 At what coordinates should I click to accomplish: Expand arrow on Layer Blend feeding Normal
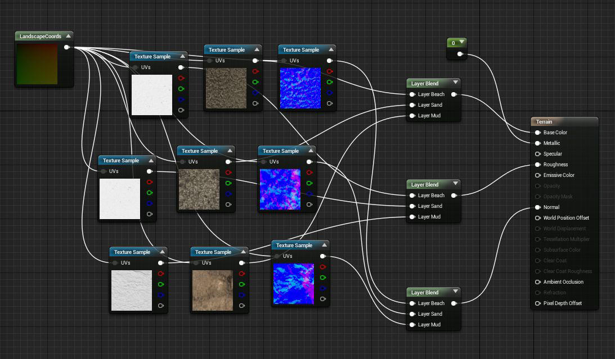[455, 291]
